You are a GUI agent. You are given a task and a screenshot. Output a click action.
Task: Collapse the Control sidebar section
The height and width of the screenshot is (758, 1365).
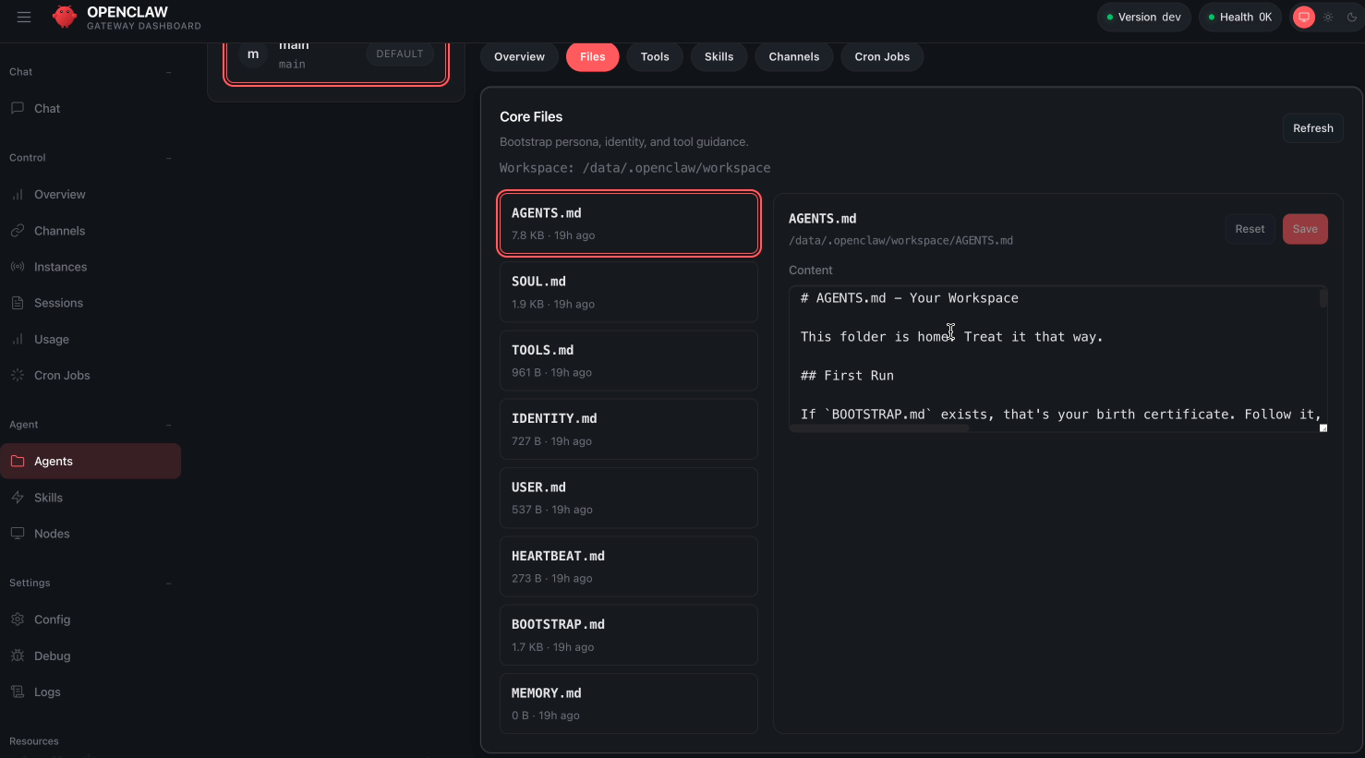168,158
